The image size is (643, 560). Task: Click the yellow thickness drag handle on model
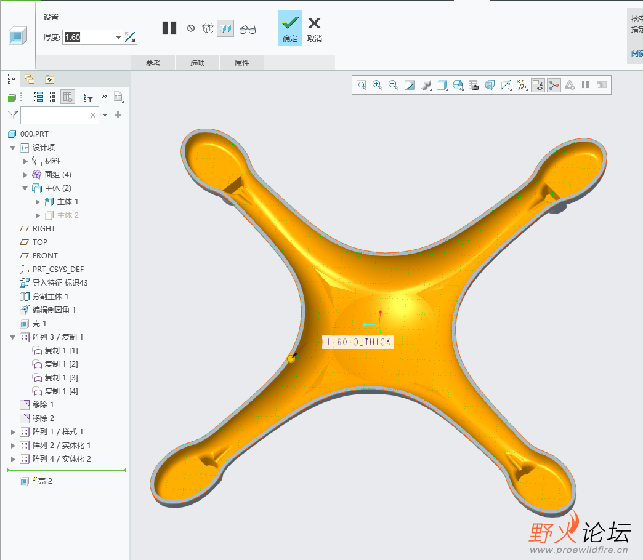click(x=291, y=358)
